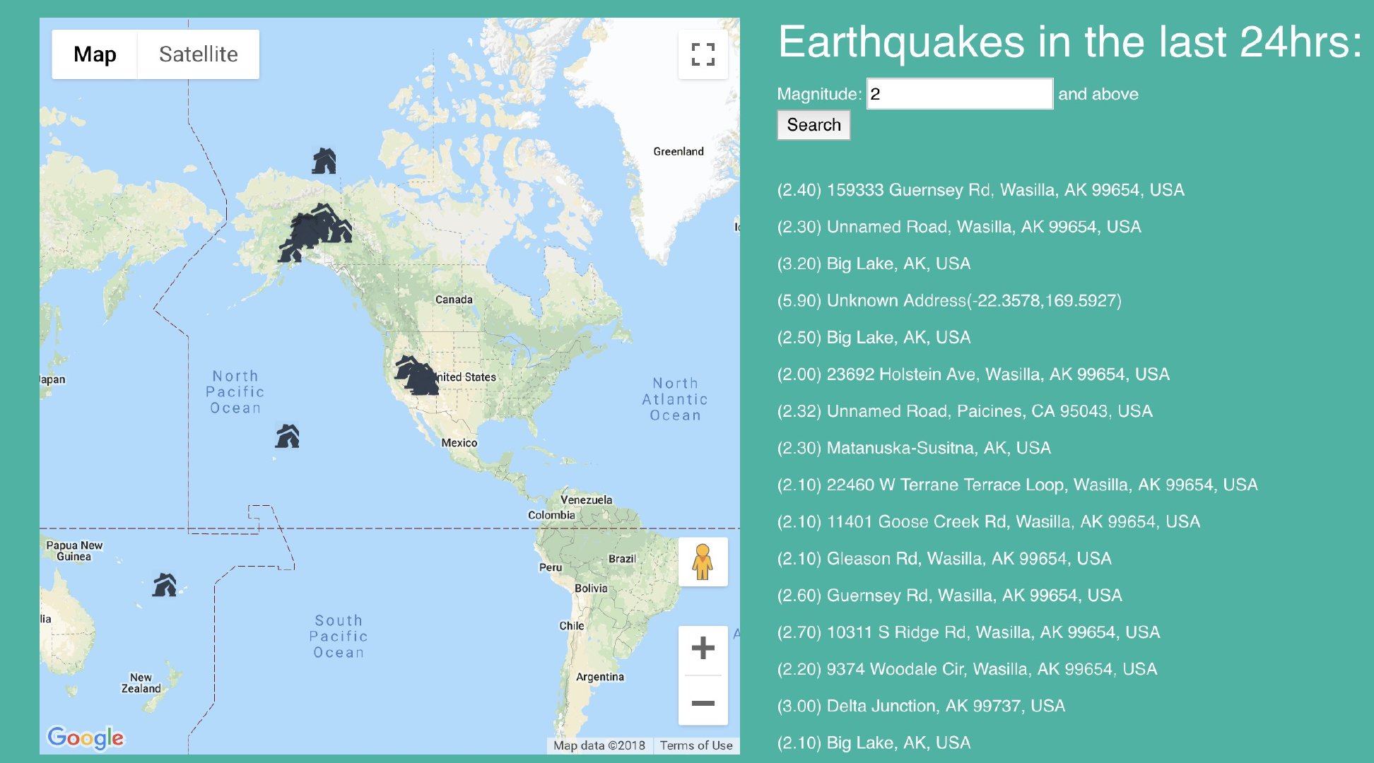Switch to Satellite map view
1374x763 pixels.
[x=198, y=54]
